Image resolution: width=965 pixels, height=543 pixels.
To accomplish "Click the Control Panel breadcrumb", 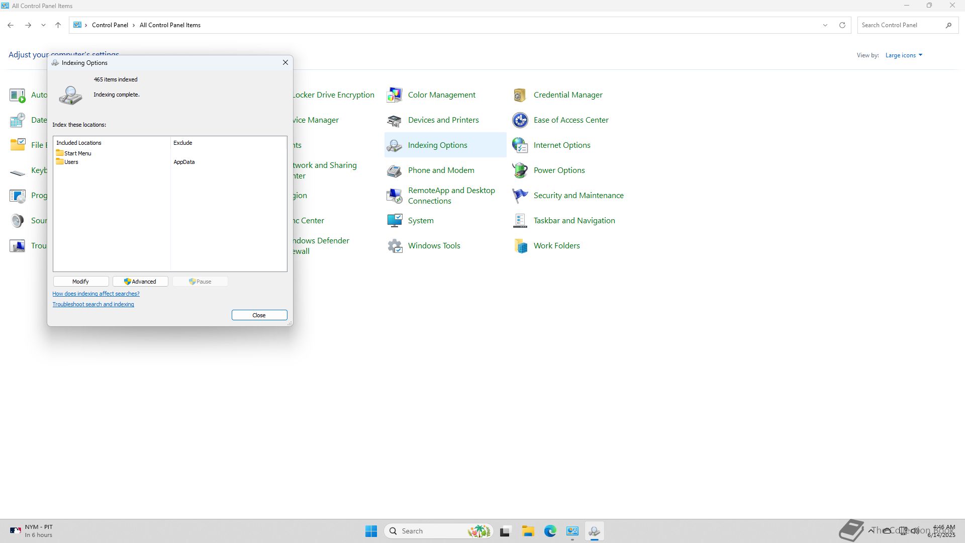I will tap(110, 25).
